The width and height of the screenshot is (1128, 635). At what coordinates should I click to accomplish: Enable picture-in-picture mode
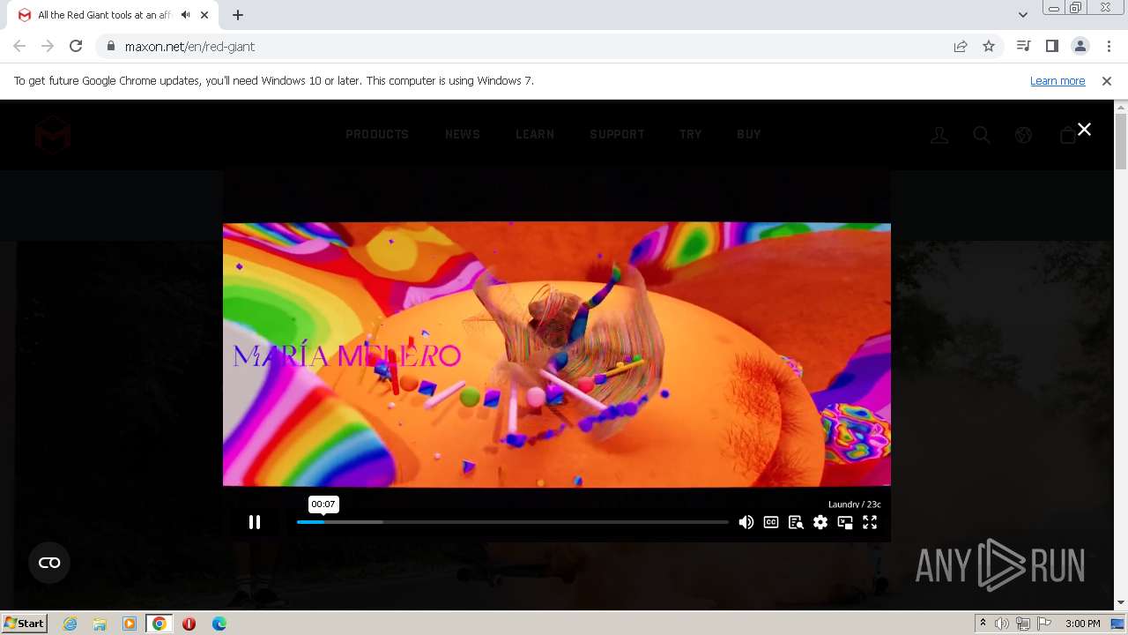click(845, 522)
